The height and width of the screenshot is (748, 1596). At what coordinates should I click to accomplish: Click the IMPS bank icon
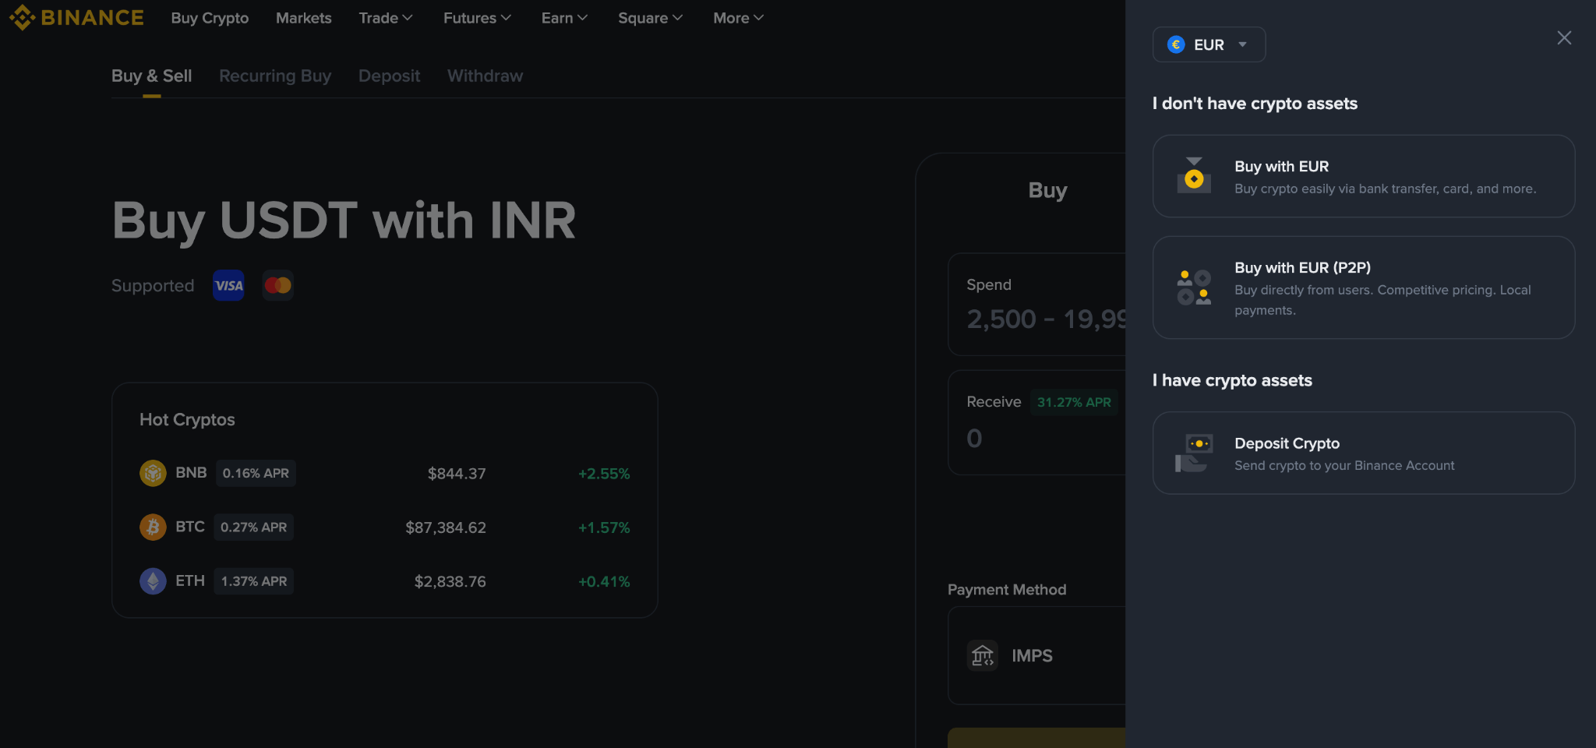982,655
